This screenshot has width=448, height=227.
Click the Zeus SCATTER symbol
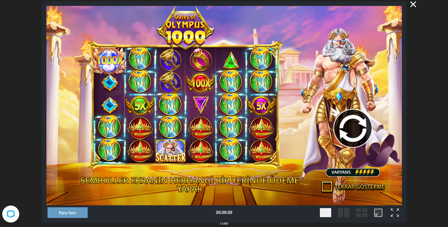[171, 151]
